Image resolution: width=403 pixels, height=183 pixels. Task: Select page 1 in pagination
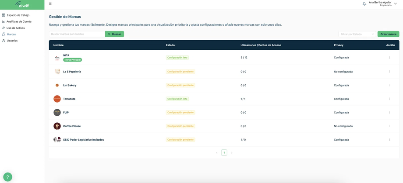click(x=224, y=153)
